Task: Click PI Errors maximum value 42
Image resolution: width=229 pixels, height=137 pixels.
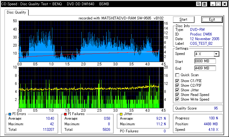Action: (x=52, y=124)
